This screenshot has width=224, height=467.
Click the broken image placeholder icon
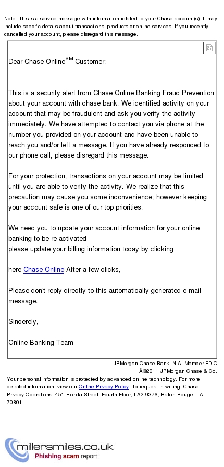(x=209, y=48)
